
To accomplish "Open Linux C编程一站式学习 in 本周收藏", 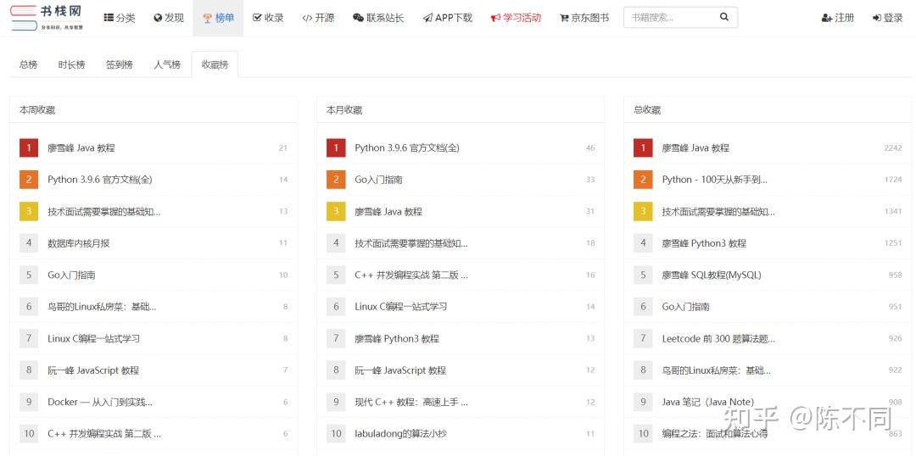I will 93,339.
